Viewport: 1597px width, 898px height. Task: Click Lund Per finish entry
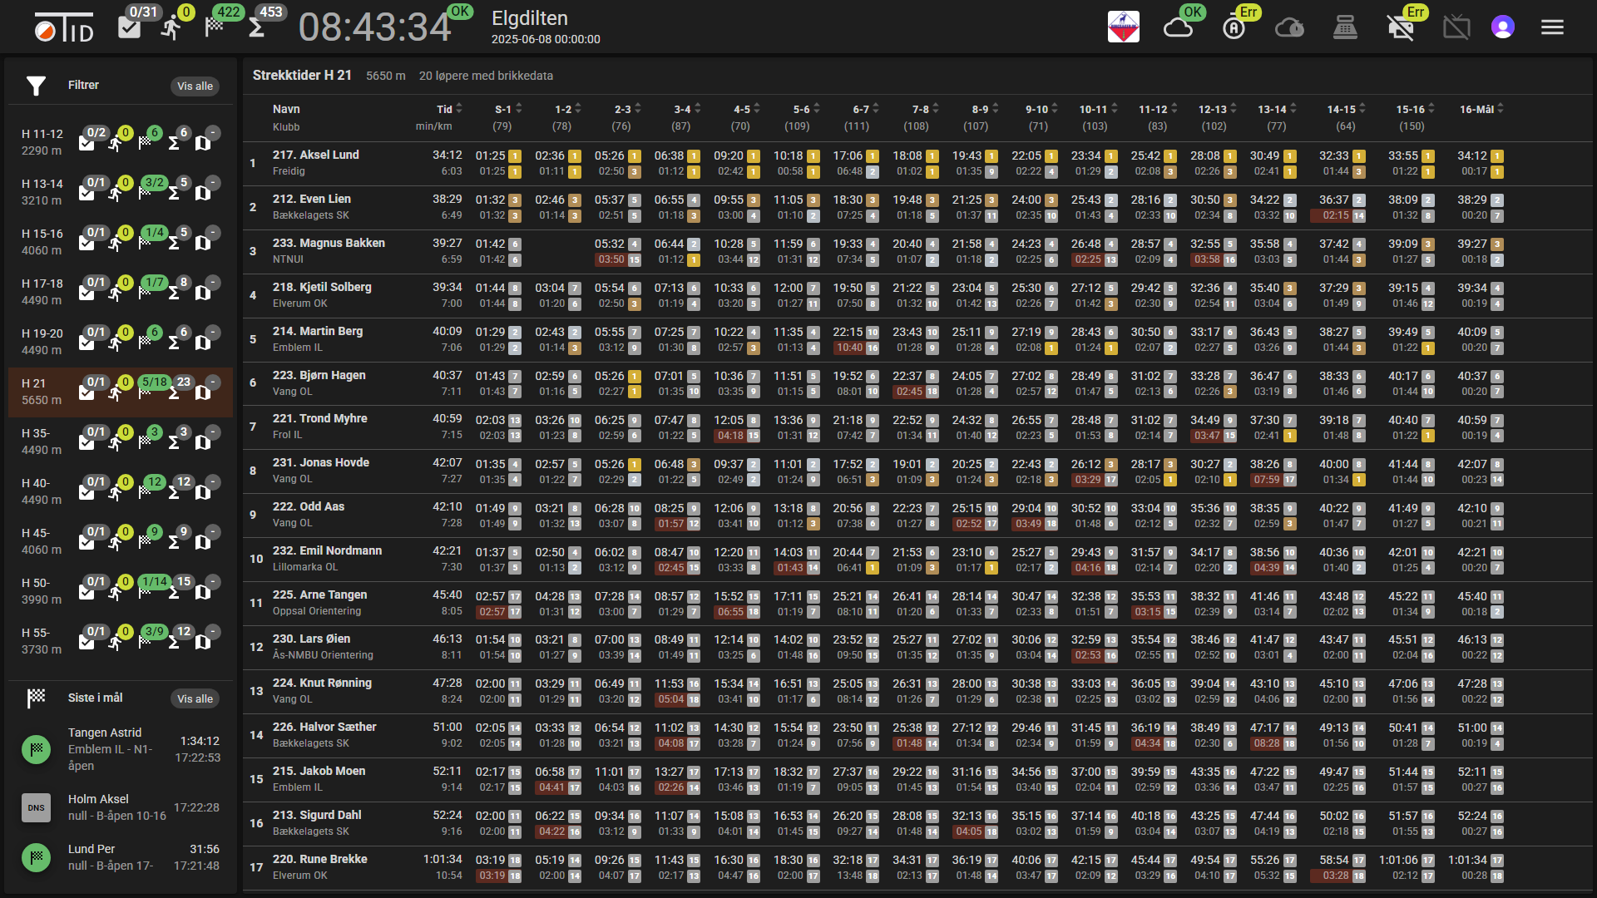(x=121, y=857)
